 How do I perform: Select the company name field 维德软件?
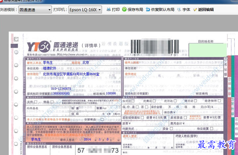(49, 68)
